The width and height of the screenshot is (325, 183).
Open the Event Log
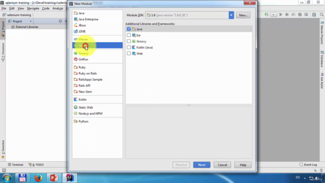pos(308,165)
